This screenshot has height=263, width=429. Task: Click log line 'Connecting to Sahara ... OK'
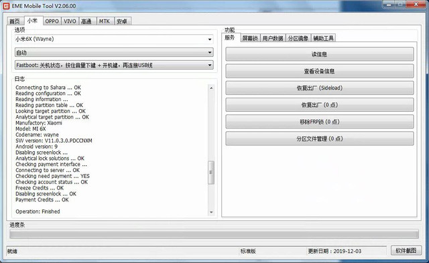pyautogui.click(x=48, y=88)
